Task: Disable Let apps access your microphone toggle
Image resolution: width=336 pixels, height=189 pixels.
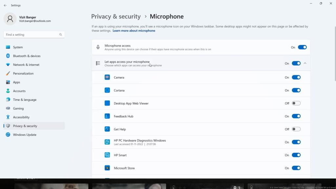Action: (296, 63)
